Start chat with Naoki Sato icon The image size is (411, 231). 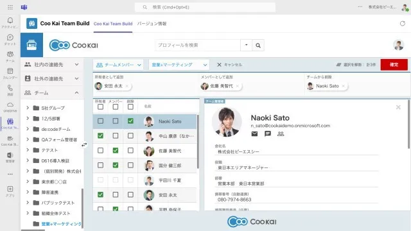point(267,134)
